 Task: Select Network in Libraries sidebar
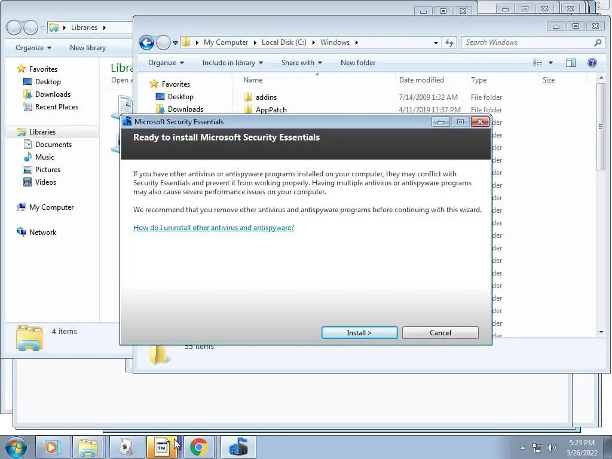(42, 232)
